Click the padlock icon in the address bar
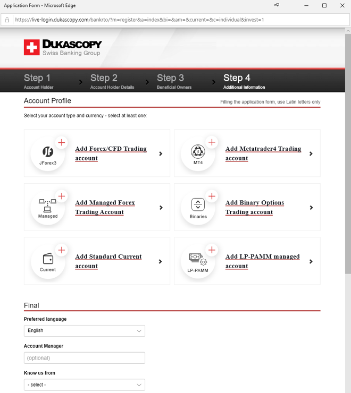Image resolution: width=351 pixels, height=393 pixels. pos(7,20)
